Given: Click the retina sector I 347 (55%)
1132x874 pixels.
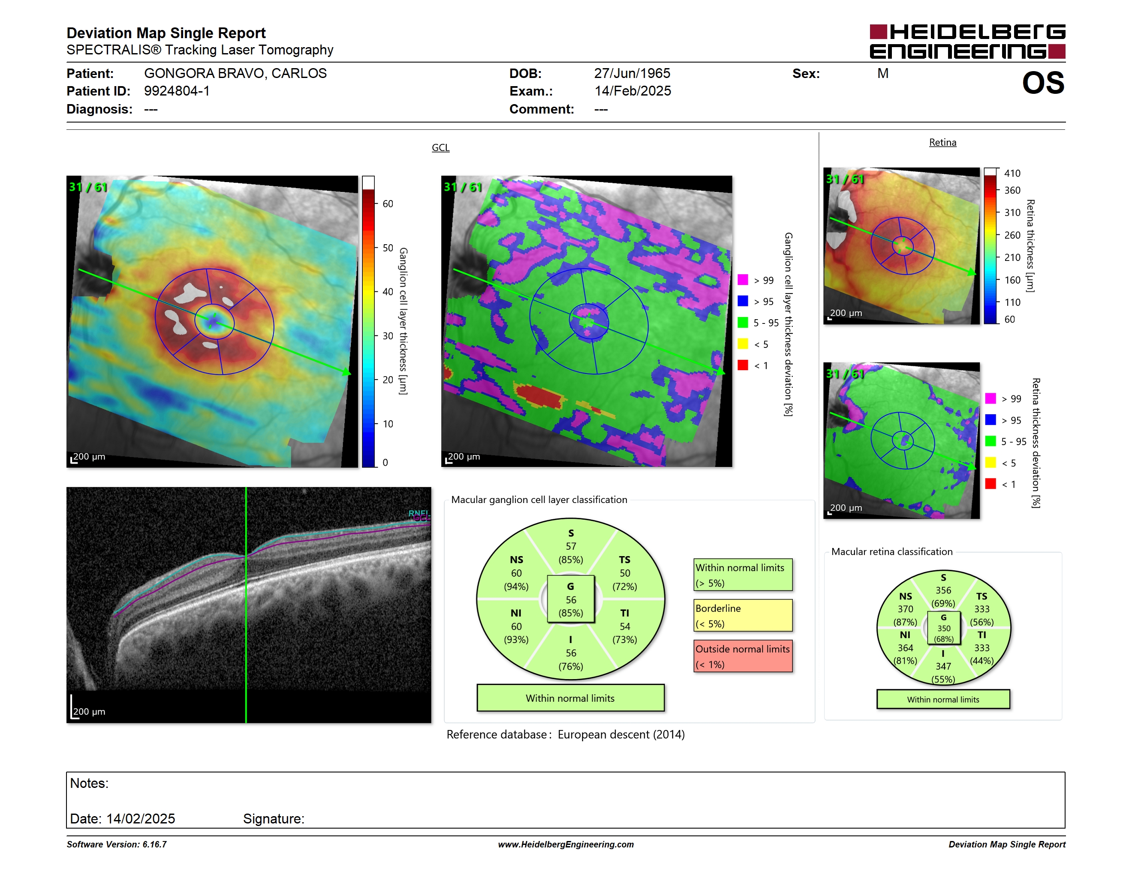Looking at the screenshot, I should click(943, 666).
